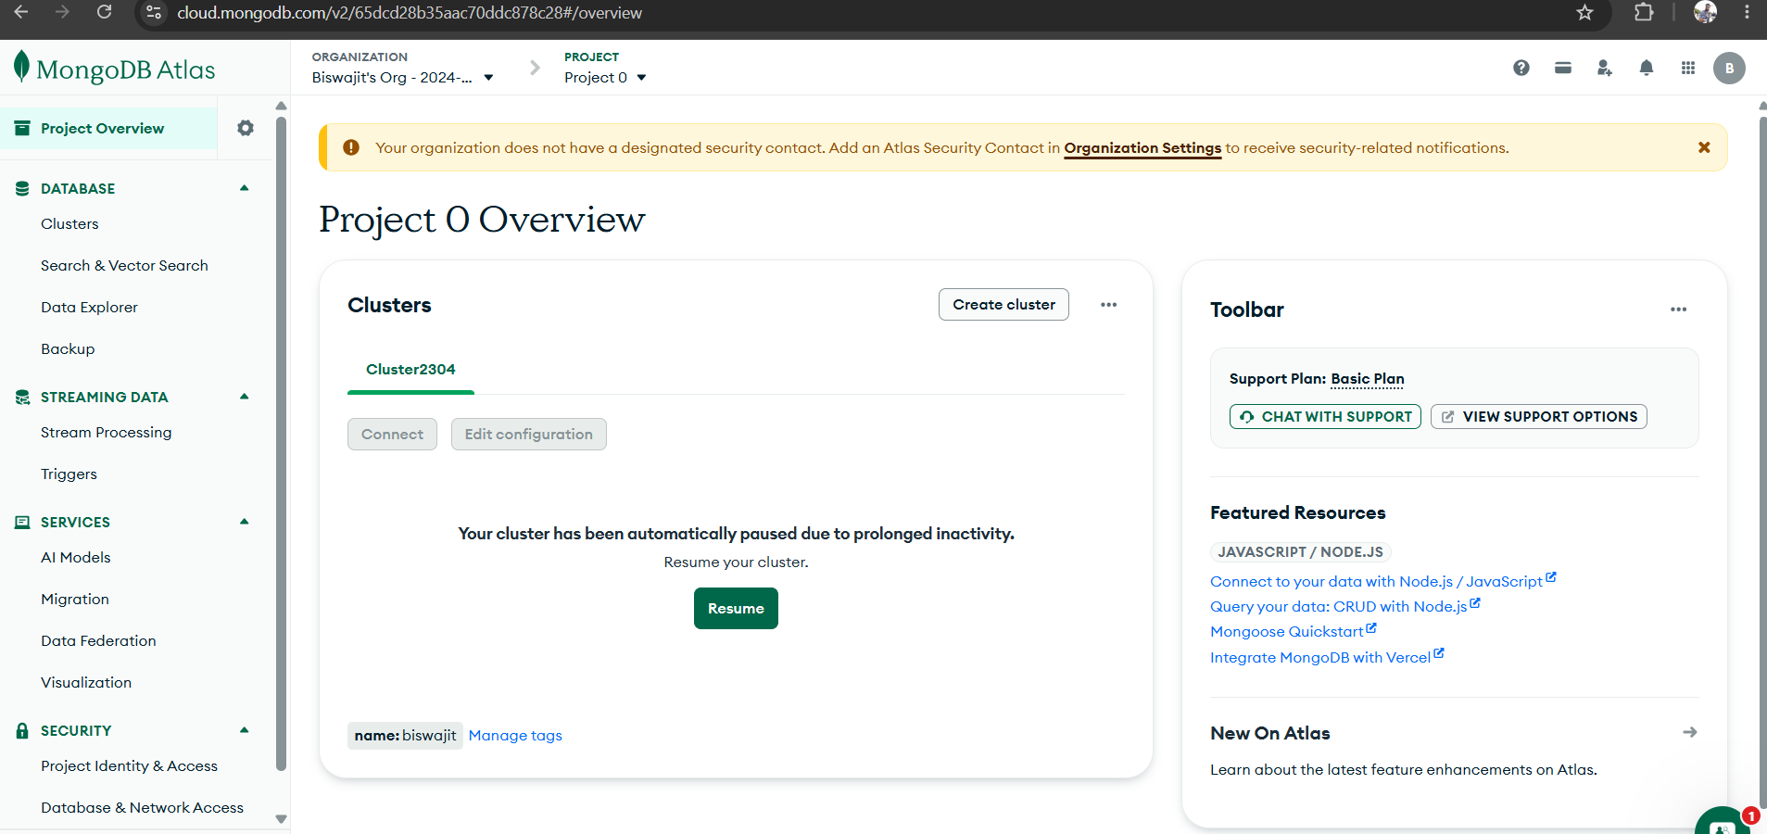
Task: Click the browser reload button
Action: coord(105,12)
